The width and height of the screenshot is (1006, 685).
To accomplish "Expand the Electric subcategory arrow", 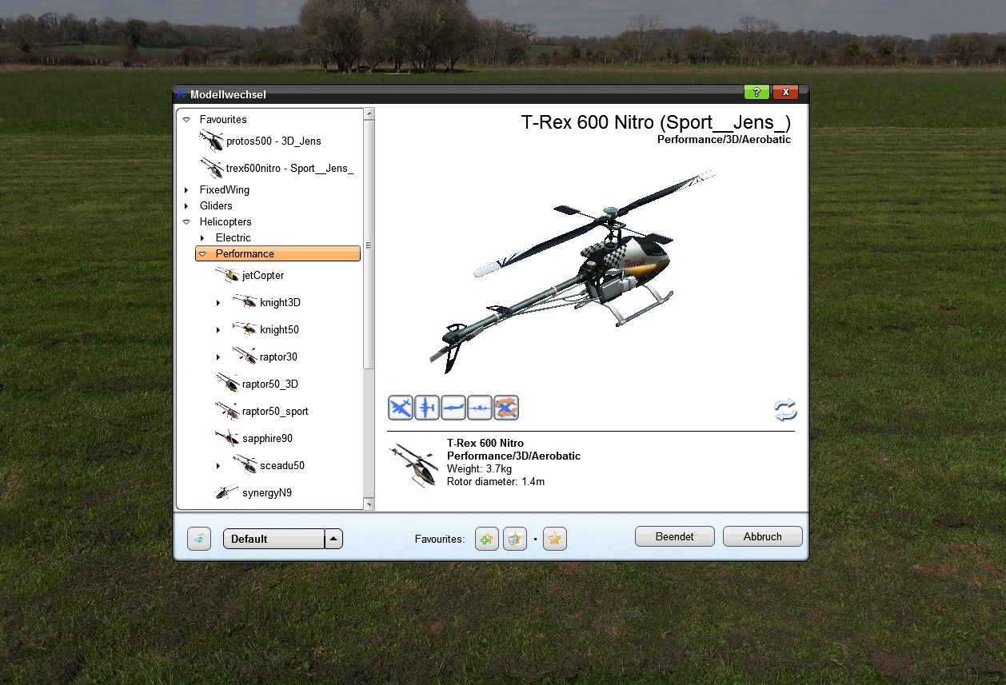I will point(202,238).
